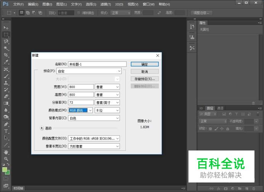Image resolution: width=264 pixels, height=192 pixels.
Task: Select the Eyedropper tool
Action: 6,62
